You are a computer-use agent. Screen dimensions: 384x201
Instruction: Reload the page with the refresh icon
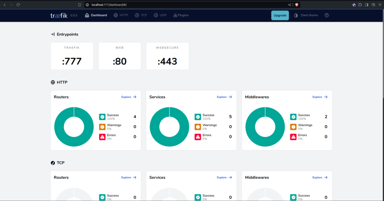coord(18,4)
